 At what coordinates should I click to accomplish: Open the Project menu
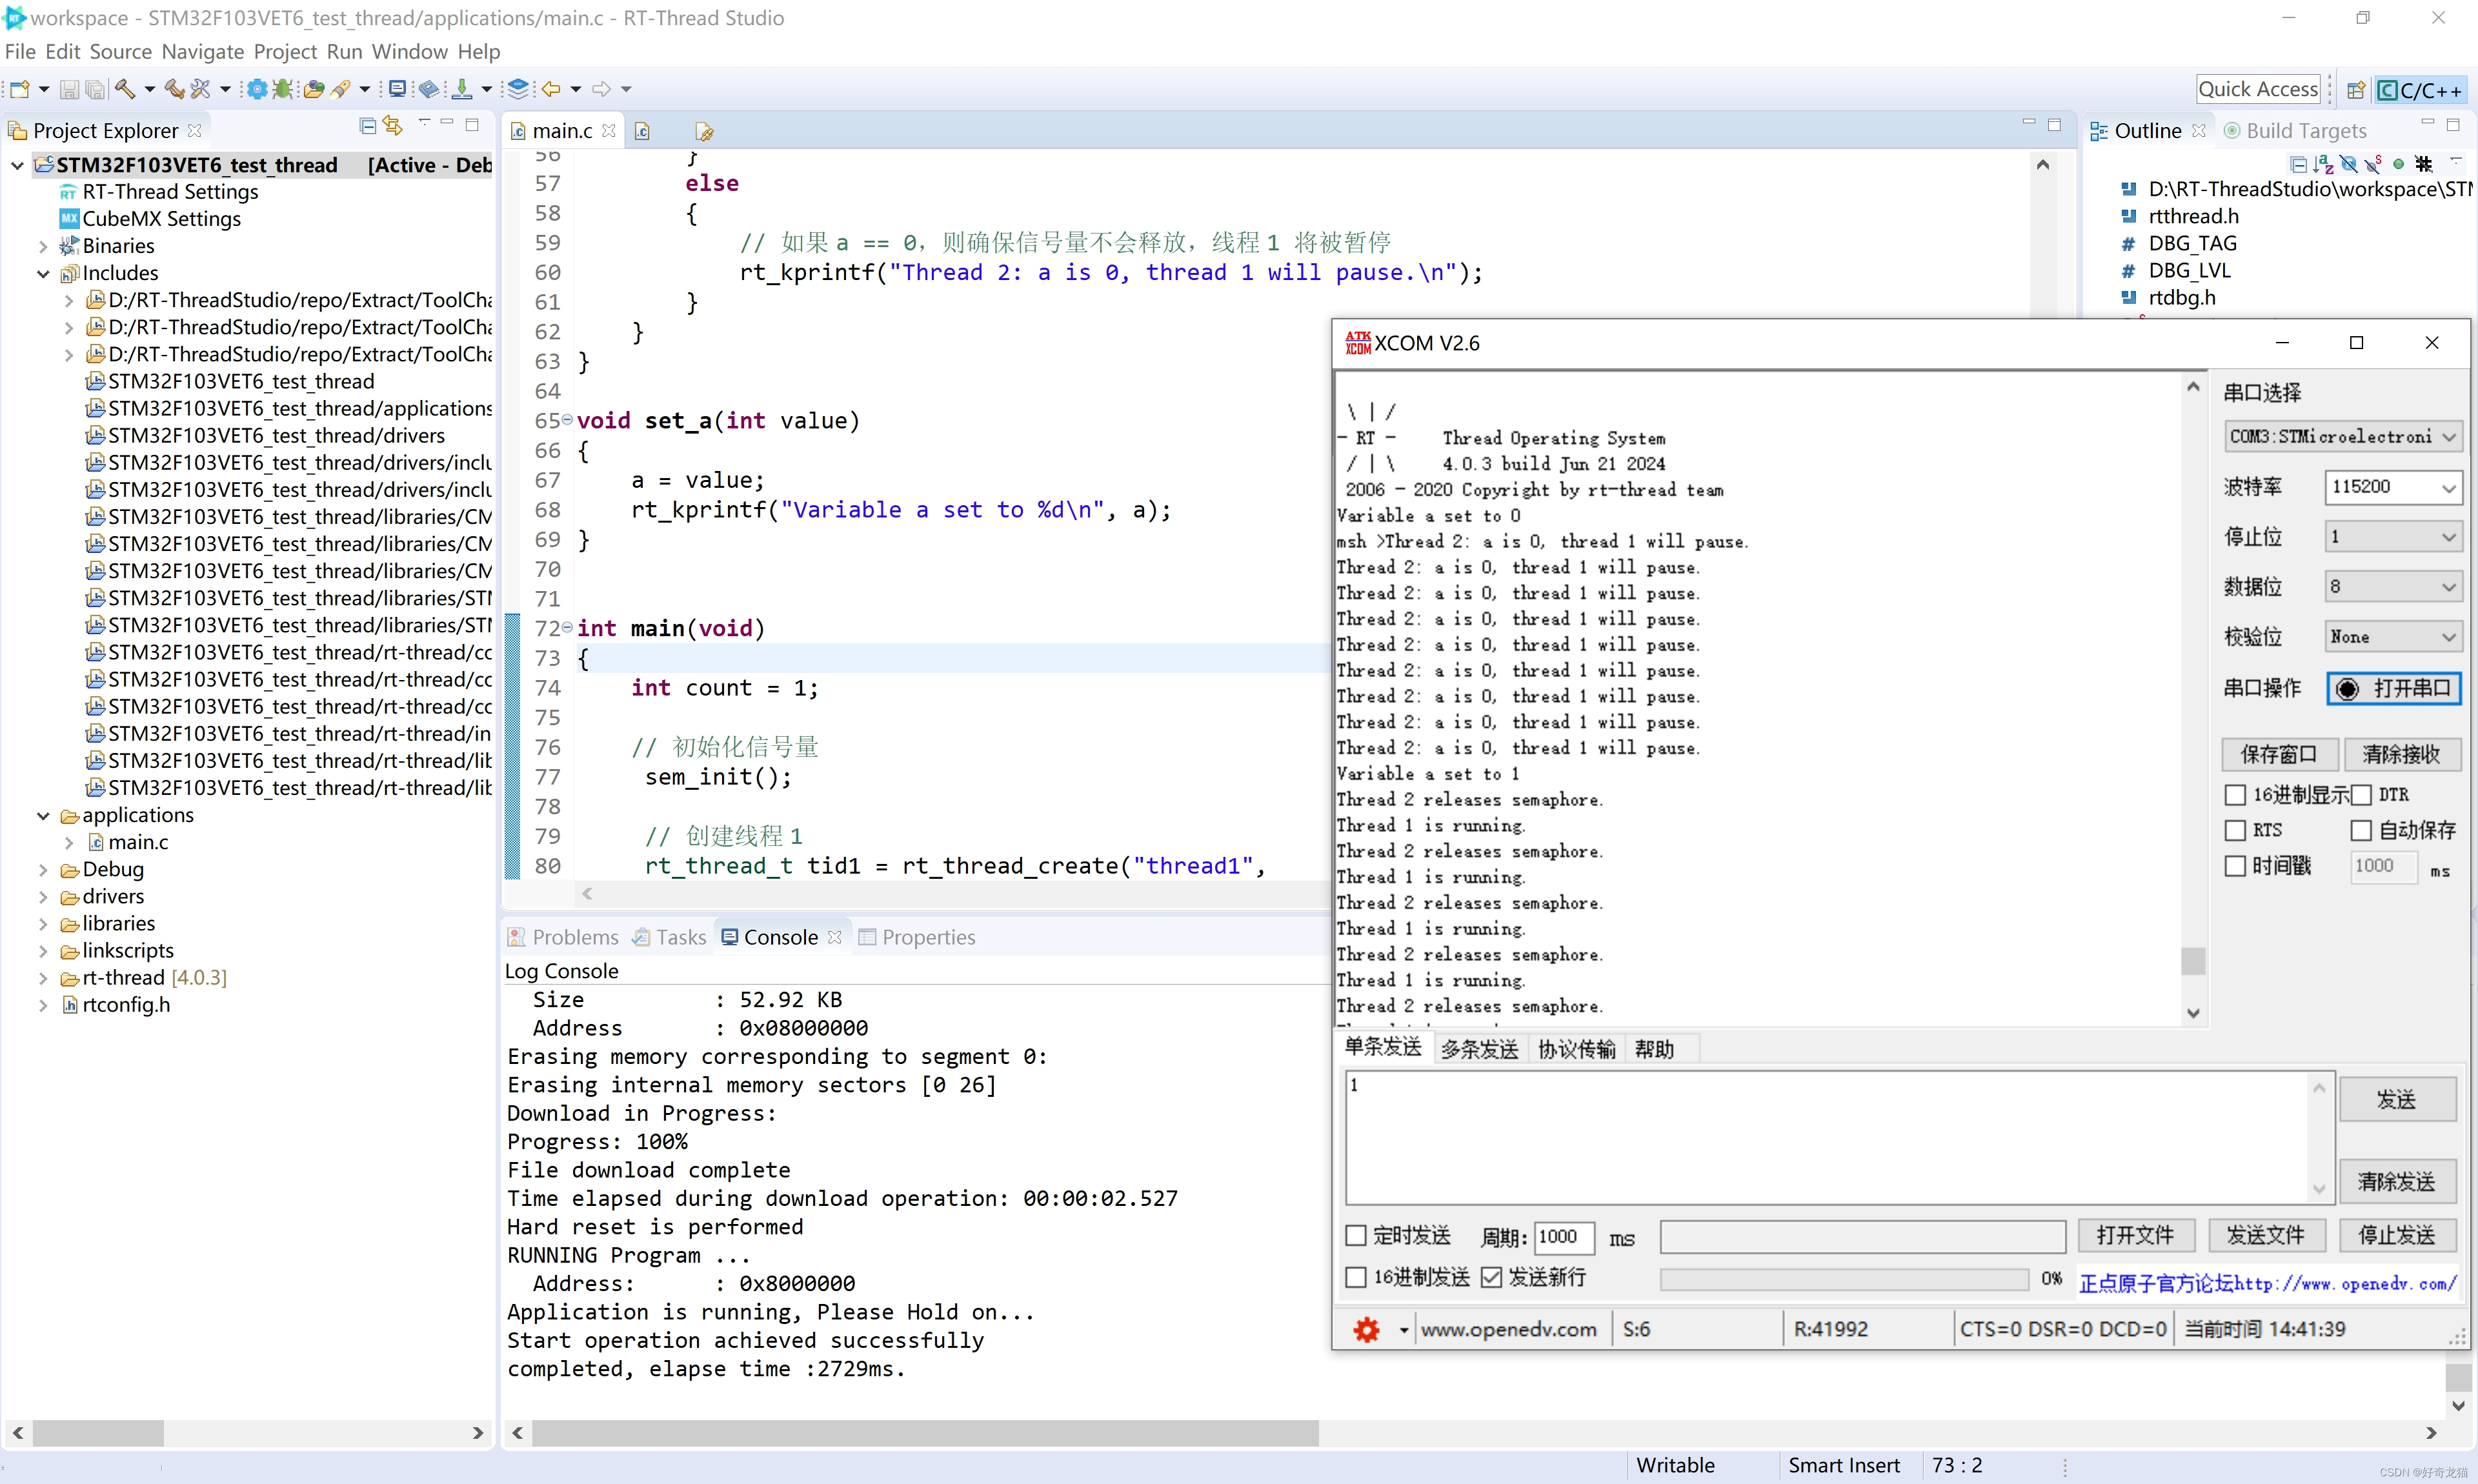point(285,52)
